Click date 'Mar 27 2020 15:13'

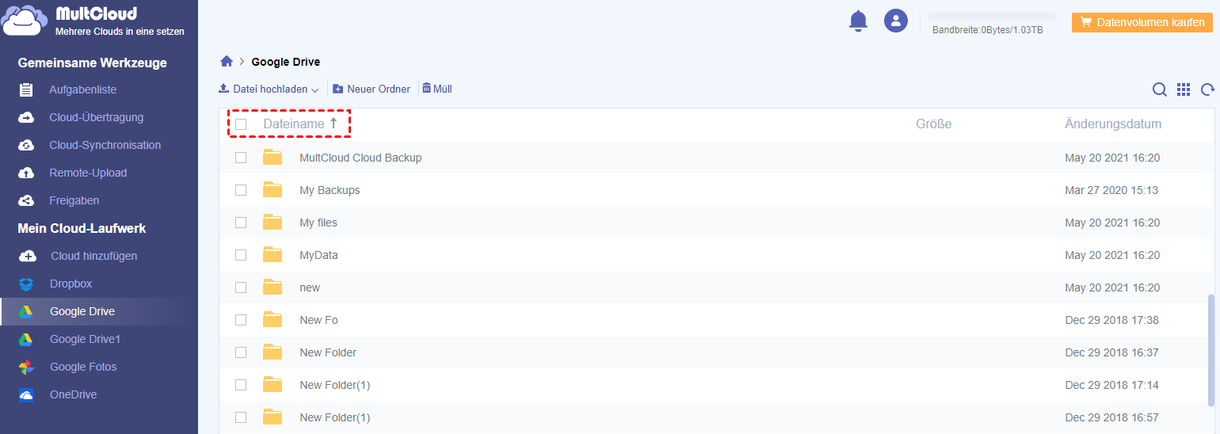coord(1111,190)
